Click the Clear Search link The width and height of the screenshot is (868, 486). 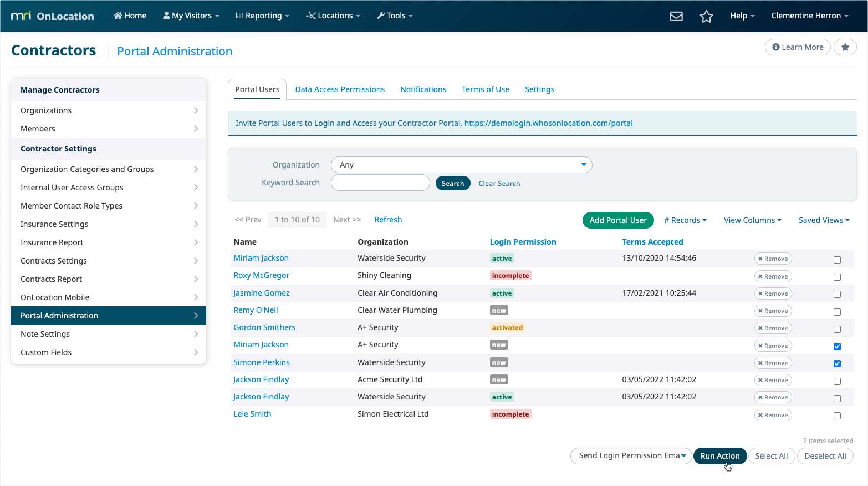pos(499,184)
